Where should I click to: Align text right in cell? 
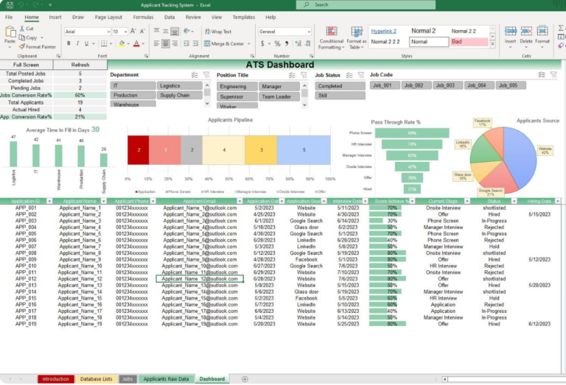pyautogui.click(x=175, y=43)
